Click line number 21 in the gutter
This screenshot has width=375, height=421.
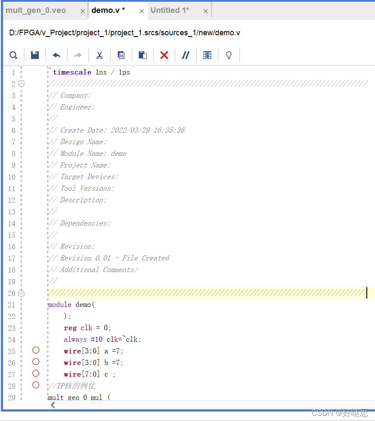point(12,305)
